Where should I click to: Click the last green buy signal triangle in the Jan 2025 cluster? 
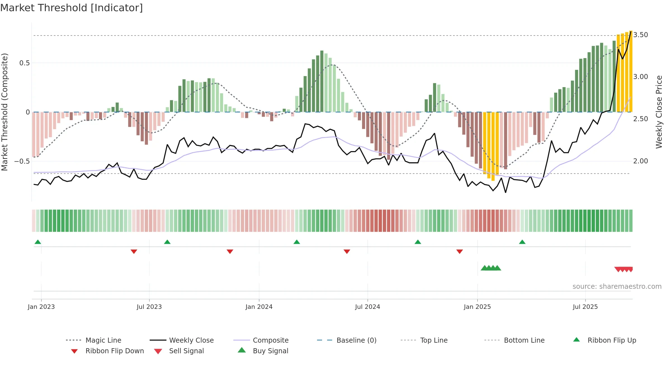498,268
